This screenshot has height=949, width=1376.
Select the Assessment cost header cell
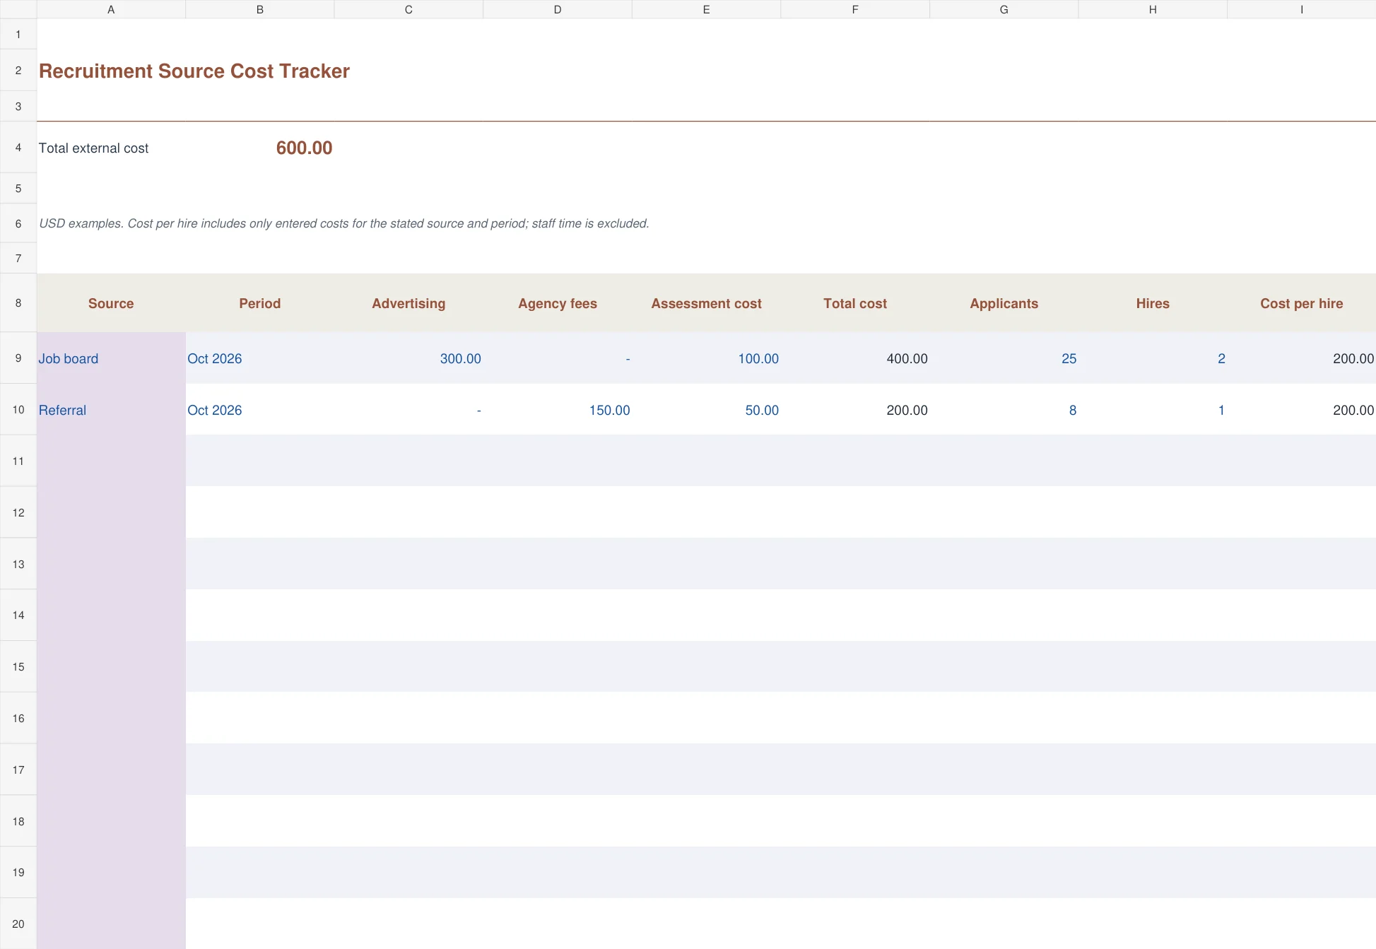tap(706, 303)
